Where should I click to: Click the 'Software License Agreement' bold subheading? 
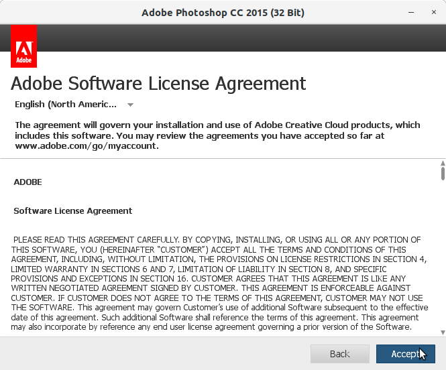(x=73, y=211)
